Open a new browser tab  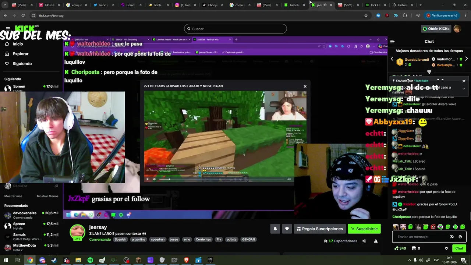click(x=421, y=5)
